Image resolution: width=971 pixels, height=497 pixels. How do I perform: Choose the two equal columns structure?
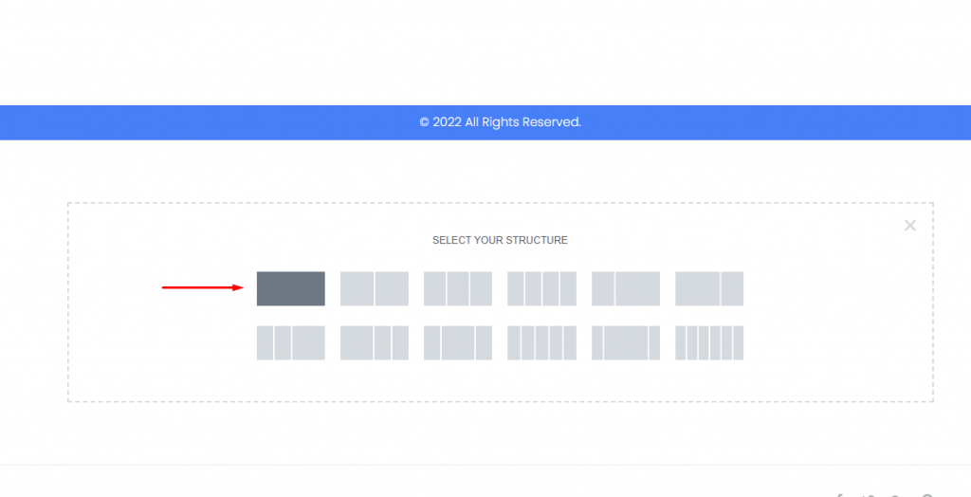[x=374, y=288]
